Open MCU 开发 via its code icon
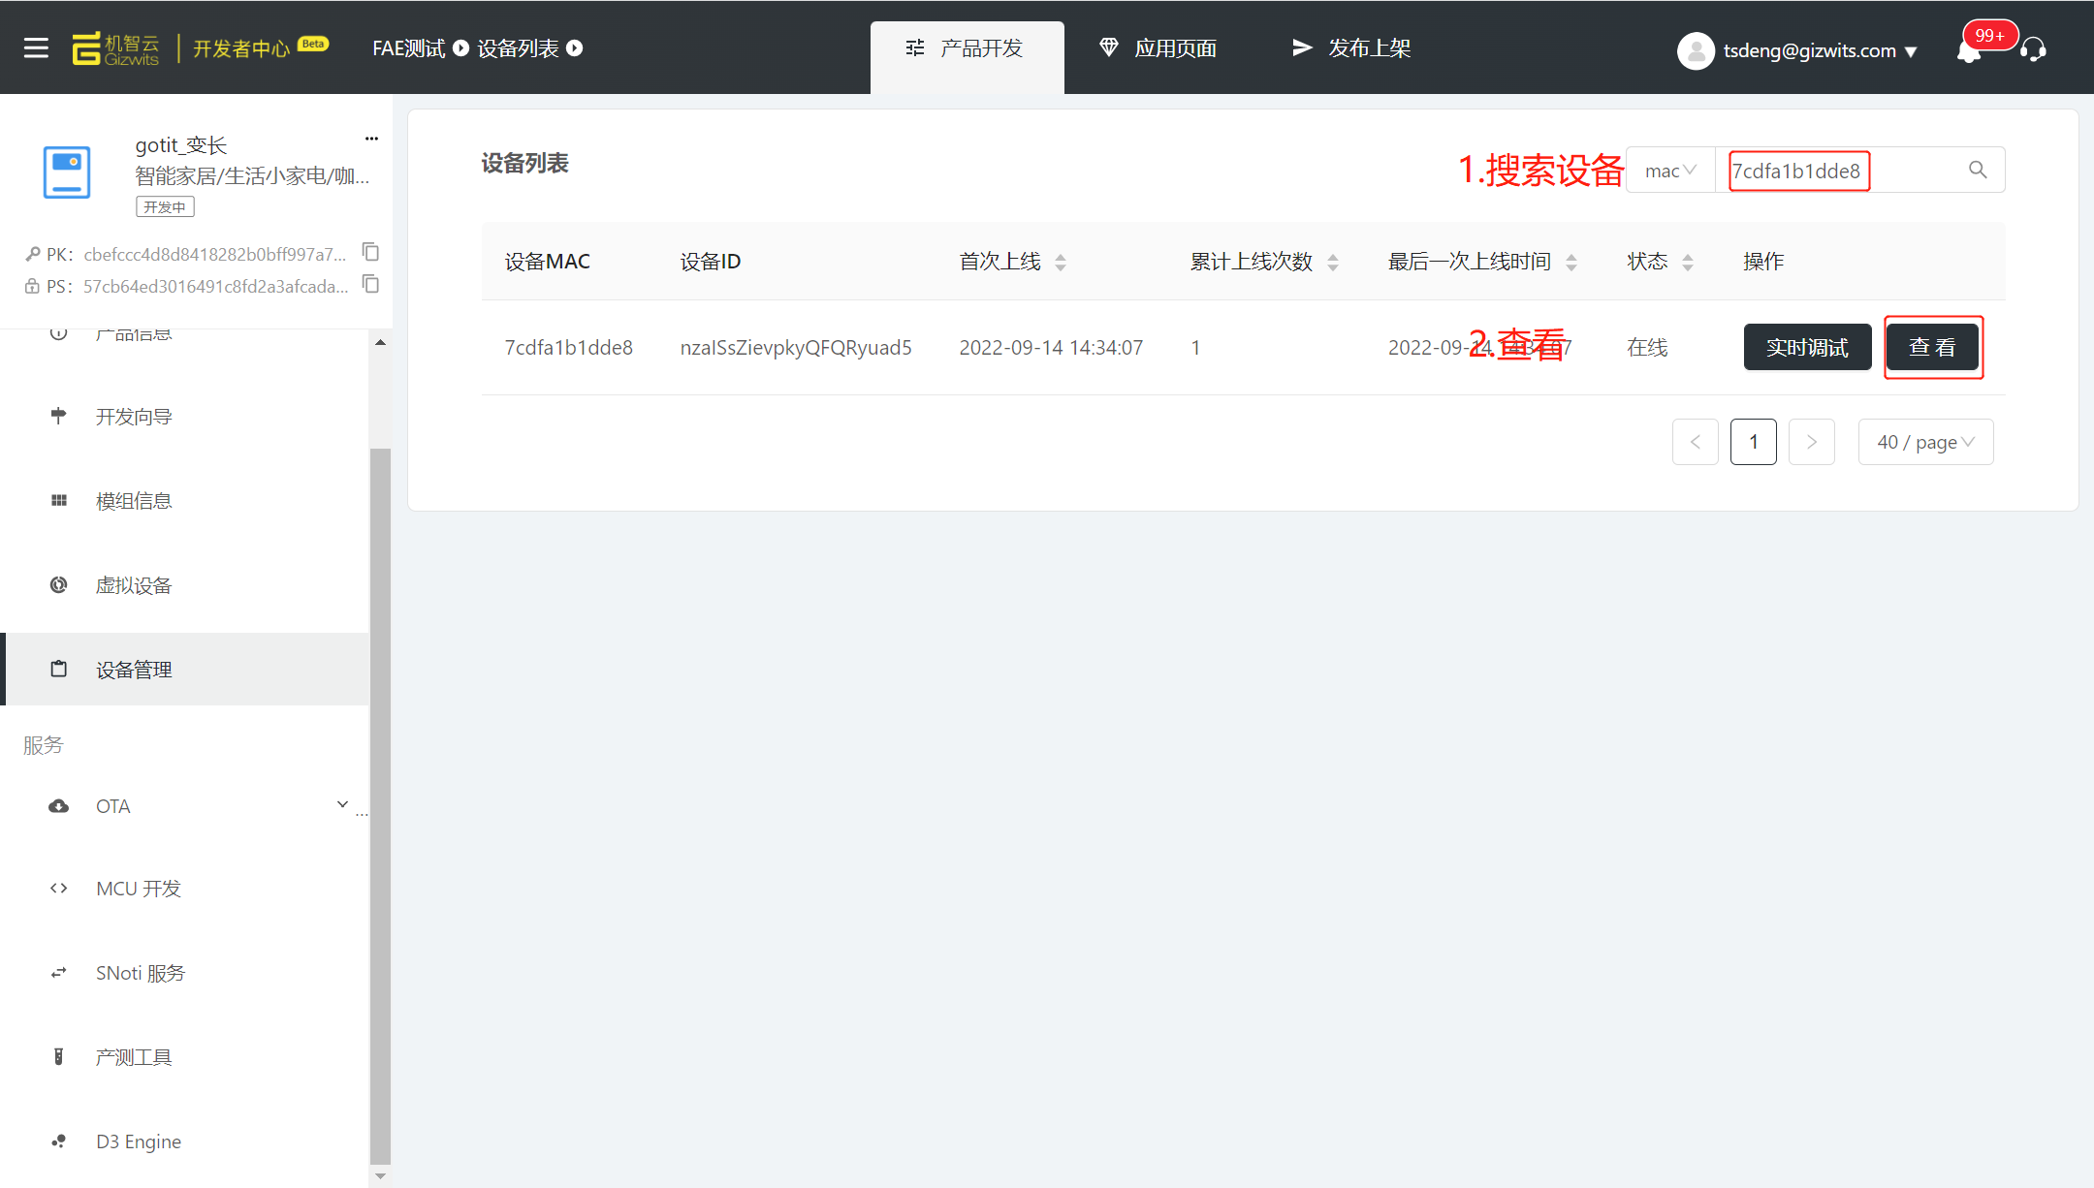Screen dimensions: 2094x1188 tap(58, 888)
